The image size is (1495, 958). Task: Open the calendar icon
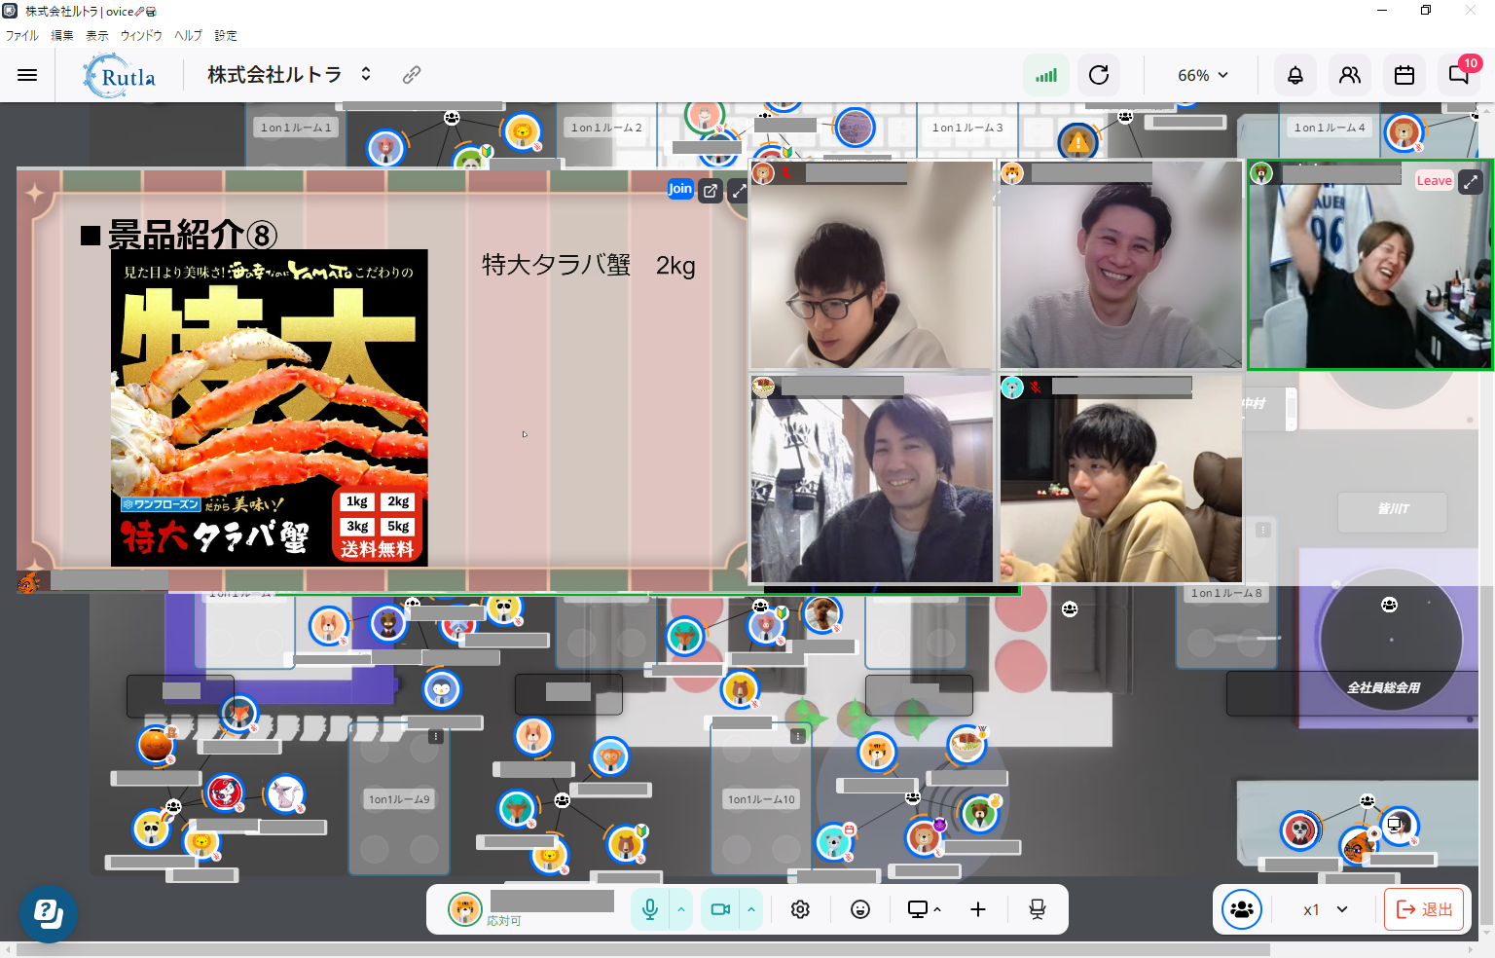click(1404, 75)
